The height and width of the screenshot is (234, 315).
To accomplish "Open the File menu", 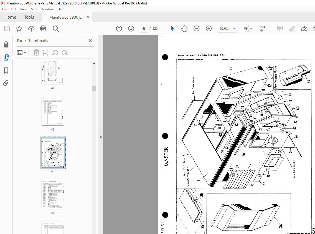I will point(4,9).
